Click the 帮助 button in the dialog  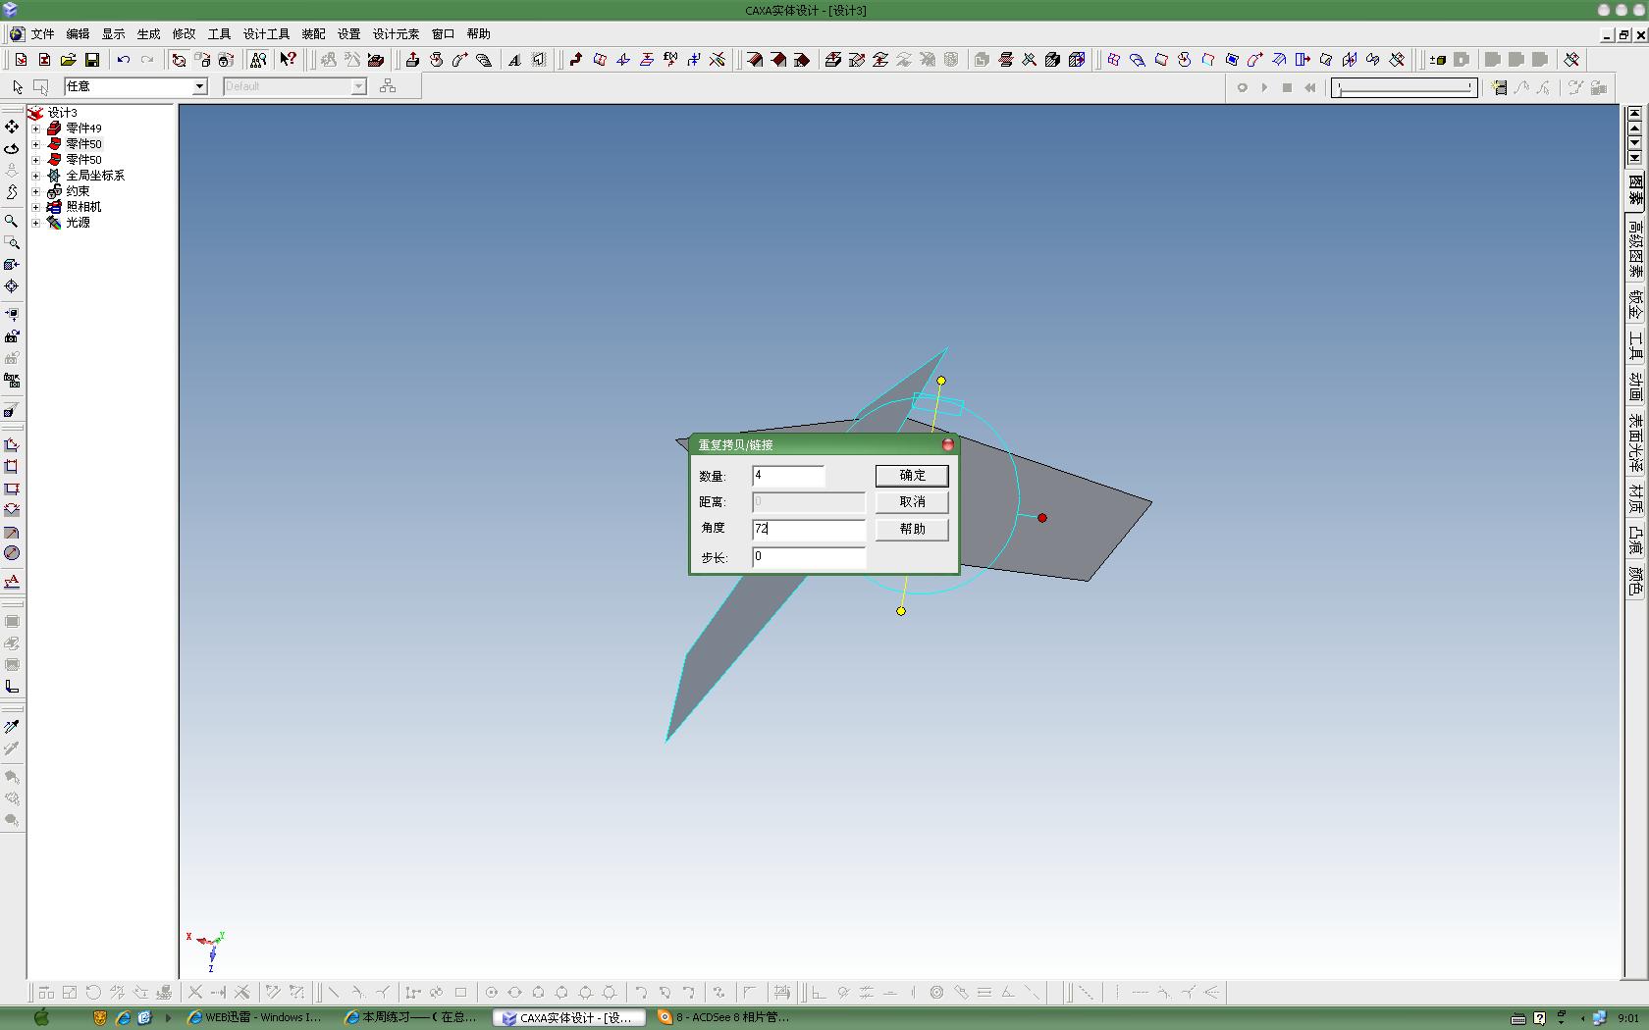tap(912, 530)
